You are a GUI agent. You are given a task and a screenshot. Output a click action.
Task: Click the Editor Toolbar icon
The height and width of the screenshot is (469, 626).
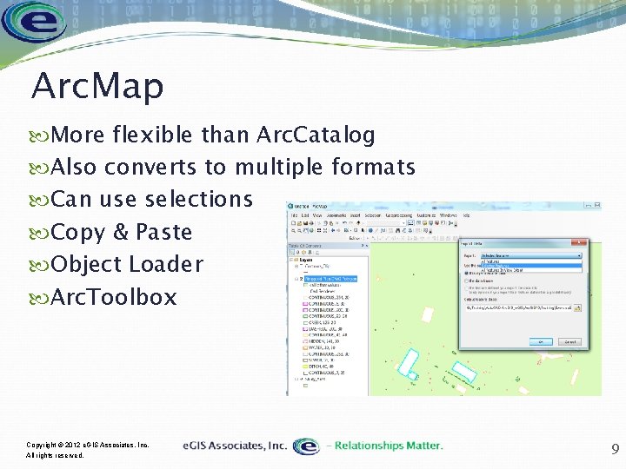[410, 223]
